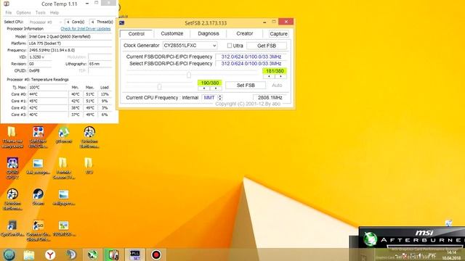Launch Yandex Browser from the taskbar
The width and height of the screenshot is (465, 261).
coord(50,254)
